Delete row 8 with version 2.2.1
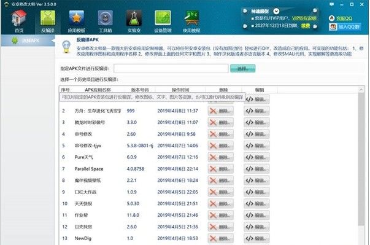370x245 pixels. [221, 180]
